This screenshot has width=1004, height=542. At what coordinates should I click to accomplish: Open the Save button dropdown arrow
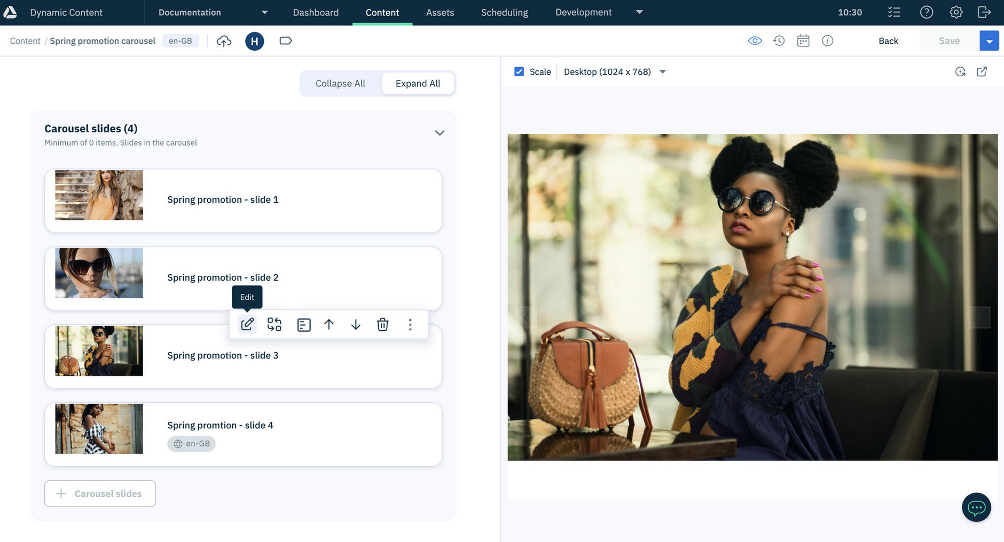point(989,41)
